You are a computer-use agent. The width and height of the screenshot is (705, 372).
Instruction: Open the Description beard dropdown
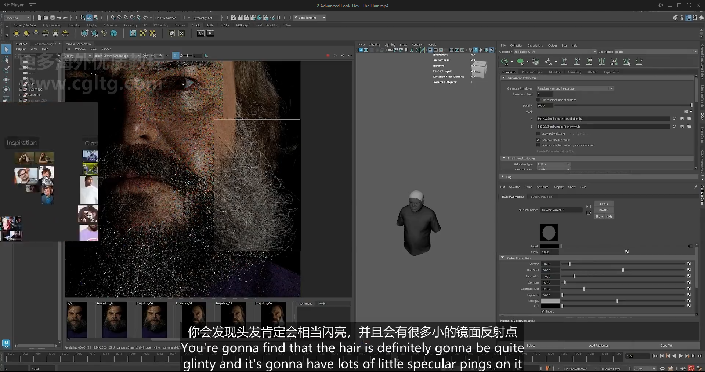pos(656,52)
